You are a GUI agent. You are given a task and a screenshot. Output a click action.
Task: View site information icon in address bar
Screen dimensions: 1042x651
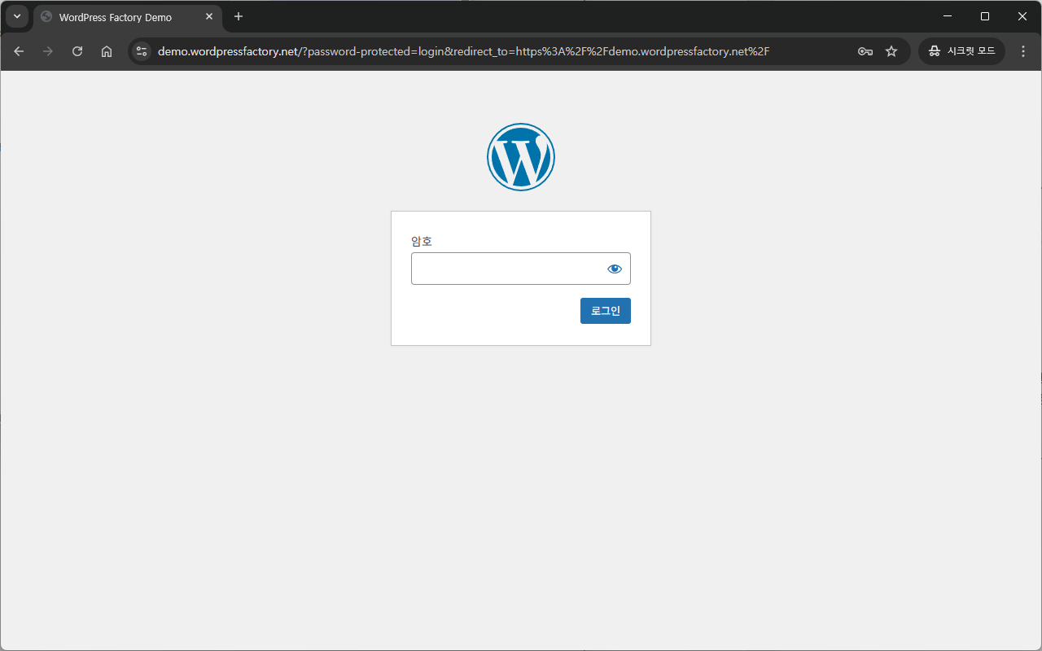[x=142, y=51]
